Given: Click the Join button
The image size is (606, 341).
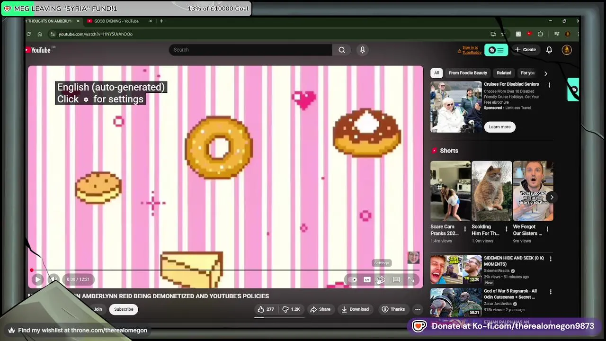Looking at the screenshot, I should (98, 309).
